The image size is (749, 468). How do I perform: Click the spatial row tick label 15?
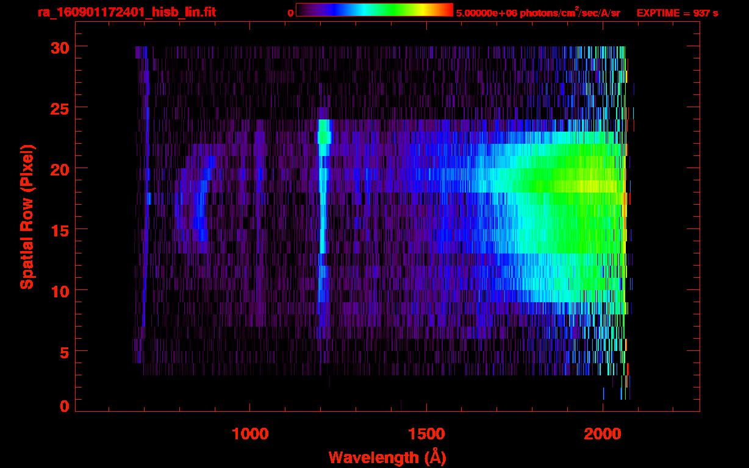coord(60,230)
